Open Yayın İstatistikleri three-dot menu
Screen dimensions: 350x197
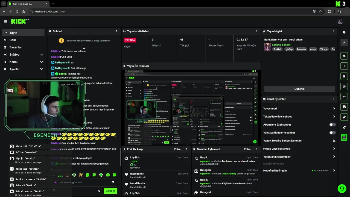[x=256, y=31]
